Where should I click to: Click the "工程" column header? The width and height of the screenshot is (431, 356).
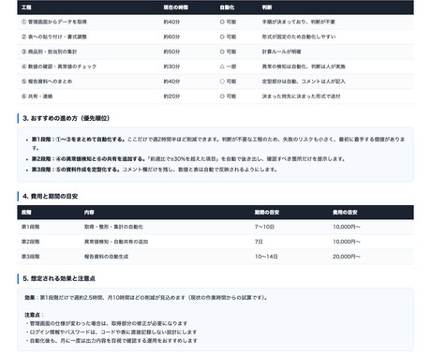(26, 7)
